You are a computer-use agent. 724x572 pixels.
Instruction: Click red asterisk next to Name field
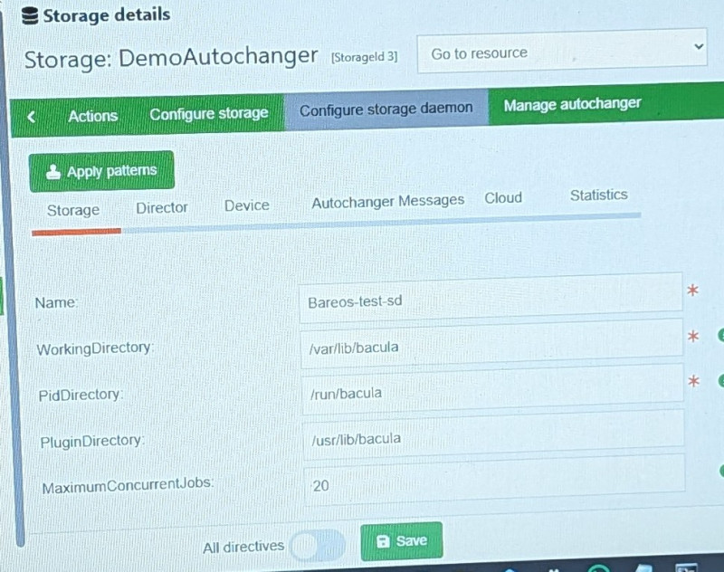[693, 291]
